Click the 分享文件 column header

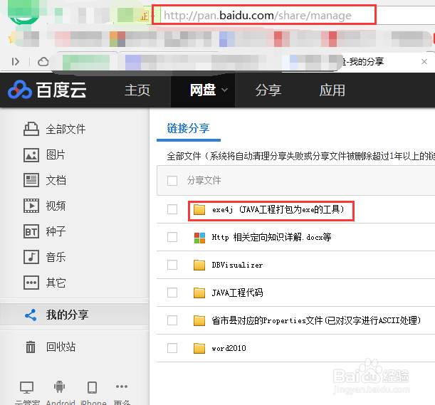[x=204, y=180]
